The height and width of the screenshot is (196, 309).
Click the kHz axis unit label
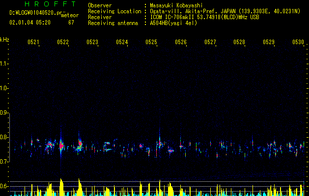tap(4, 40)
